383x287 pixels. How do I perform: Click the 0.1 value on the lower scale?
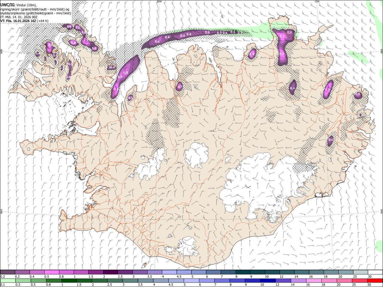(2, 285)
